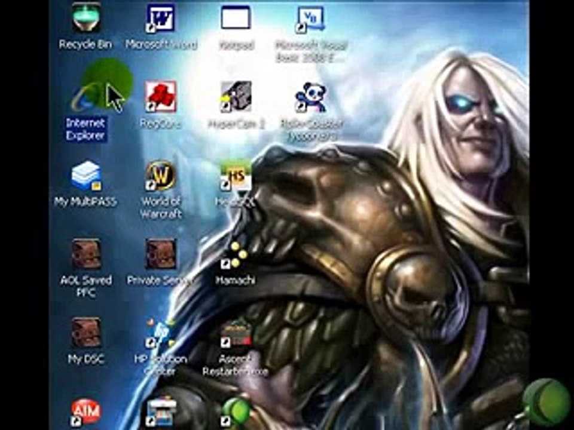Open the red RegCure shortcut
This screenshot has height=430, width=574.
pos(160,97)
